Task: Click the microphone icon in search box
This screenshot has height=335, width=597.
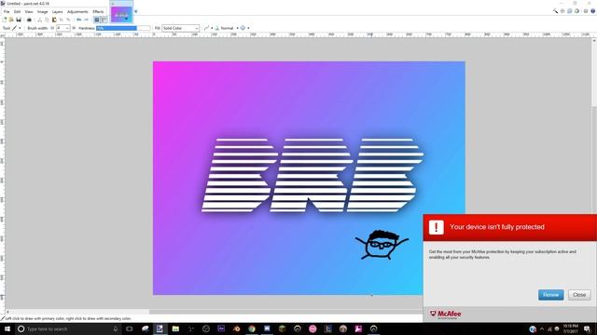Action: [116, 328]
